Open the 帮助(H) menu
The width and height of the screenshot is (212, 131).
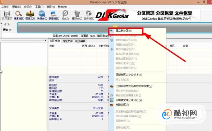[x=62, y=7]
